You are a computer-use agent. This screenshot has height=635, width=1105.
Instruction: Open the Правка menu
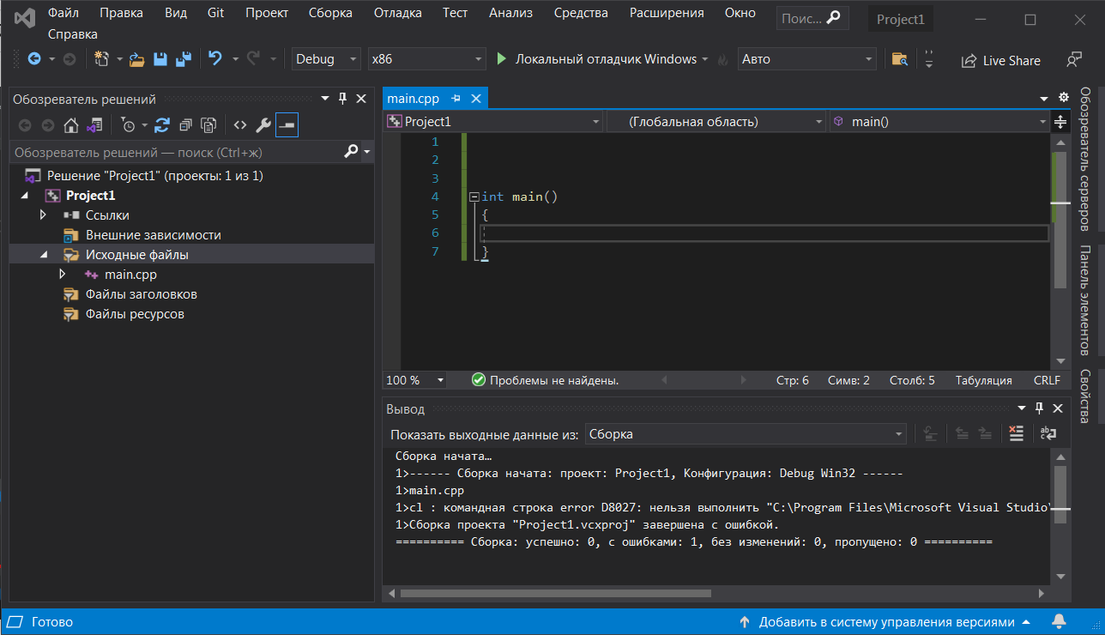pos(121,13)
